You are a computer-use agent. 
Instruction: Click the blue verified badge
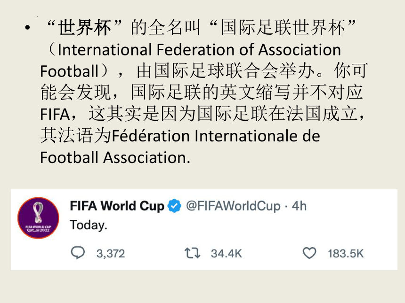(174, 206)
